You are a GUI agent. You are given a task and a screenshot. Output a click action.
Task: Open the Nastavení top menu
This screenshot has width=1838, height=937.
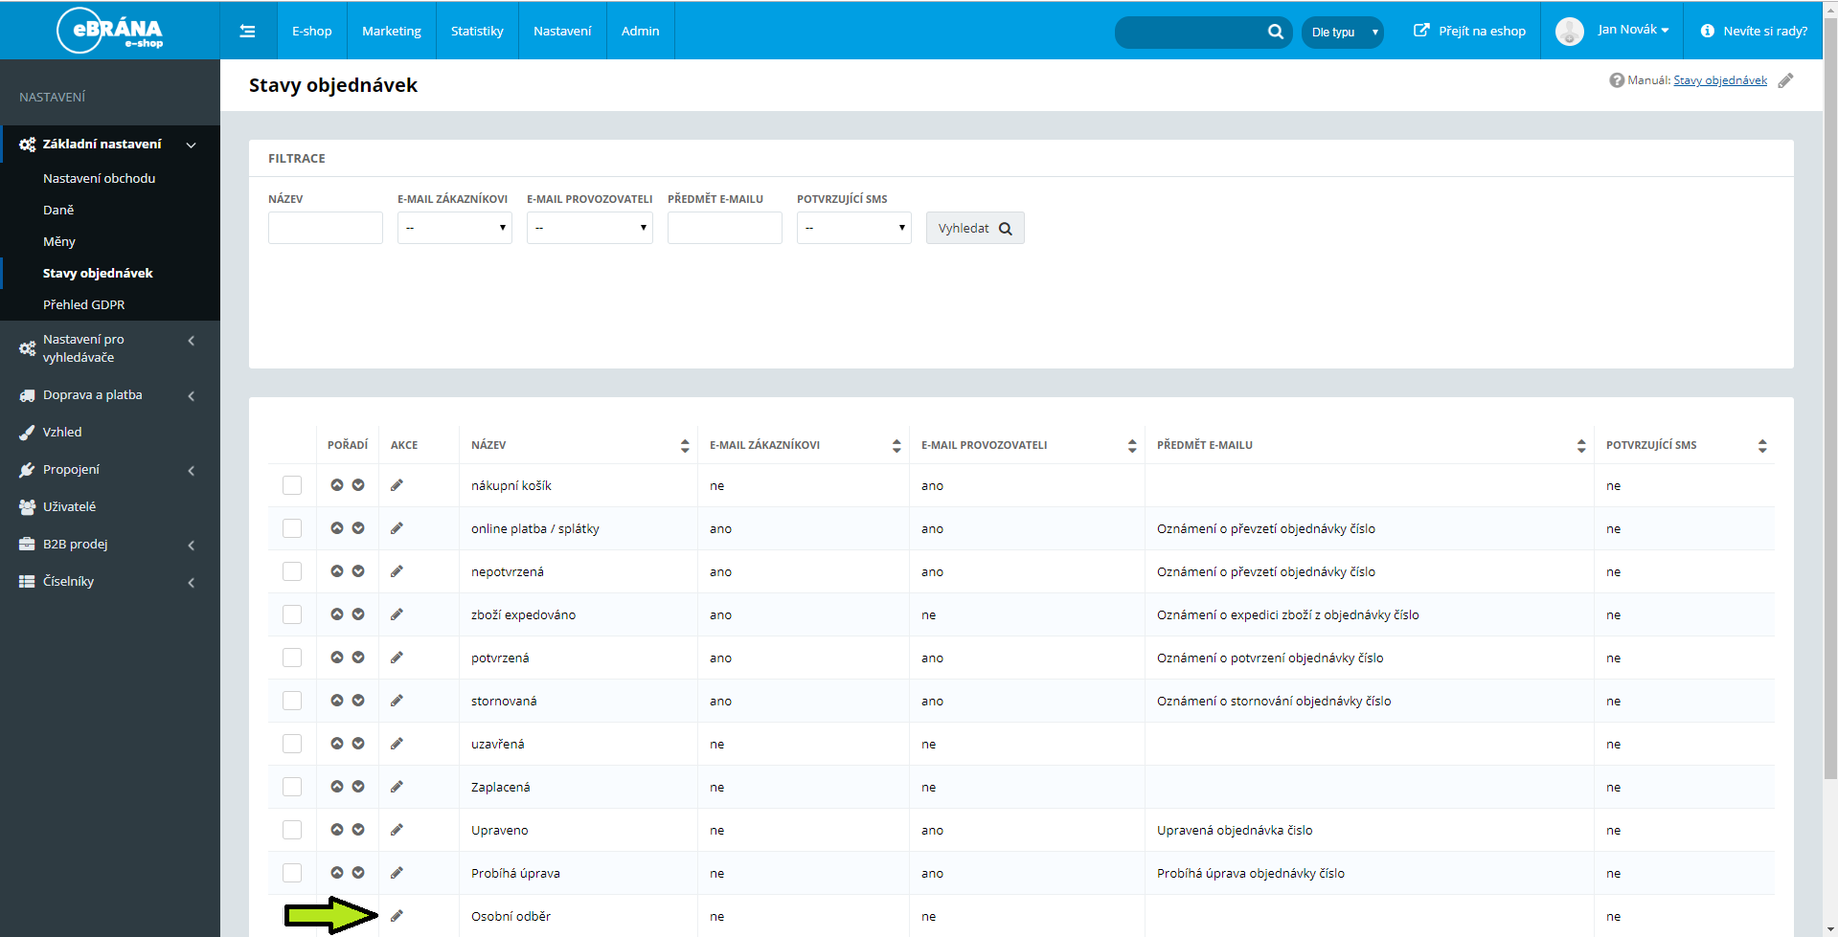(x=562, y=31)
